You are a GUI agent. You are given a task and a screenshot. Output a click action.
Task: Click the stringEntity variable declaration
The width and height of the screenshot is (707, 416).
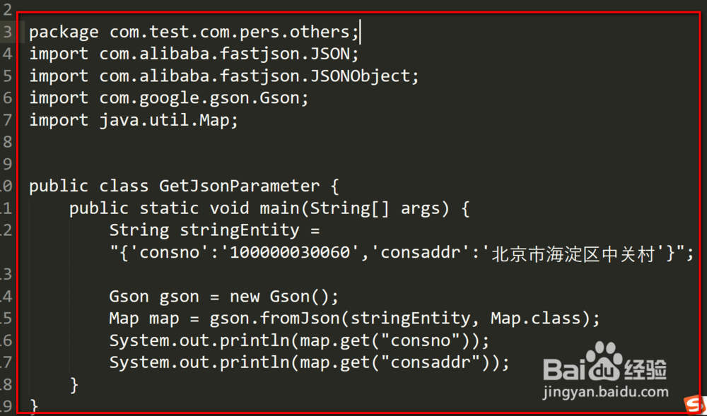click(214, 230)
